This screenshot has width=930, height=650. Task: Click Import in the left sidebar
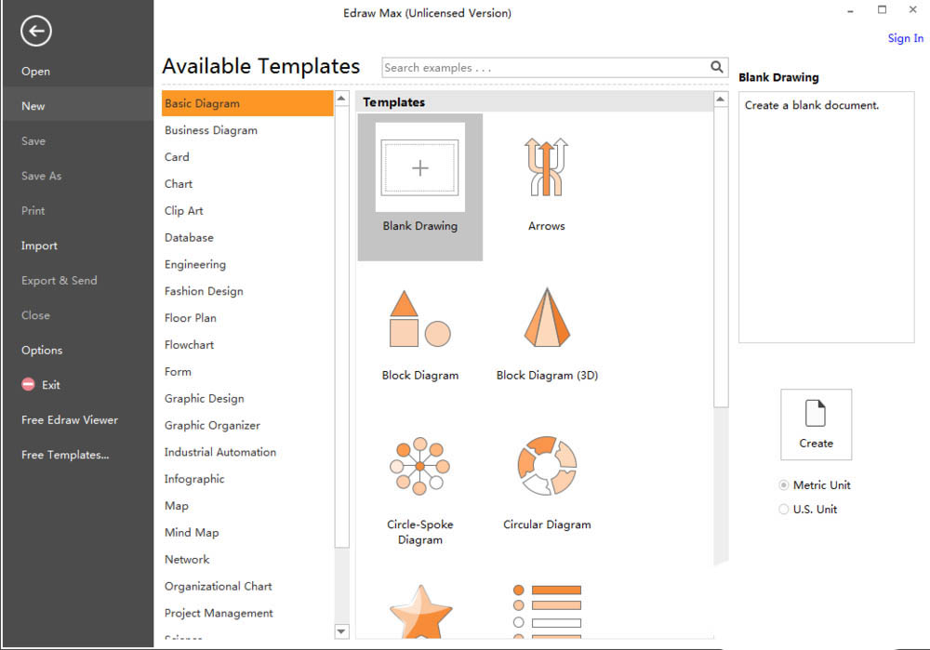coord(39,245)
